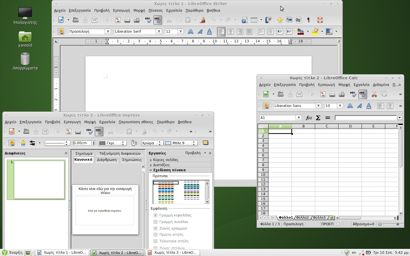Click the Έναρξη start button
Image resolution: width=410 pixels, height=256 pixels.
(x=12, y=252)
